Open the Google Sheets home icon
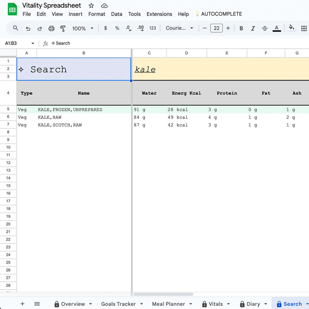This screenshot has width=309, height=309. (12, 9)
